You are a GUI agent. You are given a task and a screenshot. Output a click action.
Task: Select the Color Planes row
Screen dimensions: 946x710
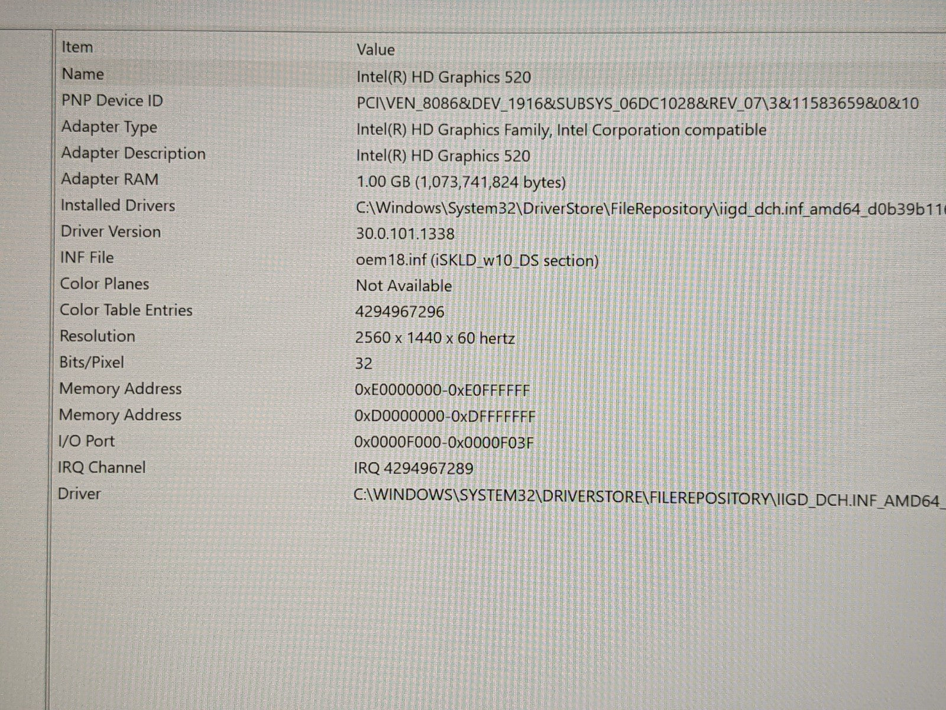pyautogui.click(x=105, y=284)
